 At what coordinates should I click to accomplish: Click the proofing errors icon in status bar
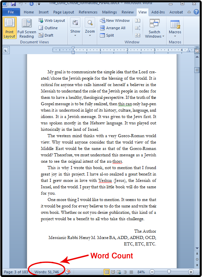(68, 272)
